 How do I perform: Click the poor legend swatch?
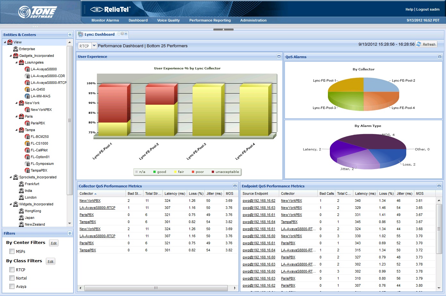[193, 172]
